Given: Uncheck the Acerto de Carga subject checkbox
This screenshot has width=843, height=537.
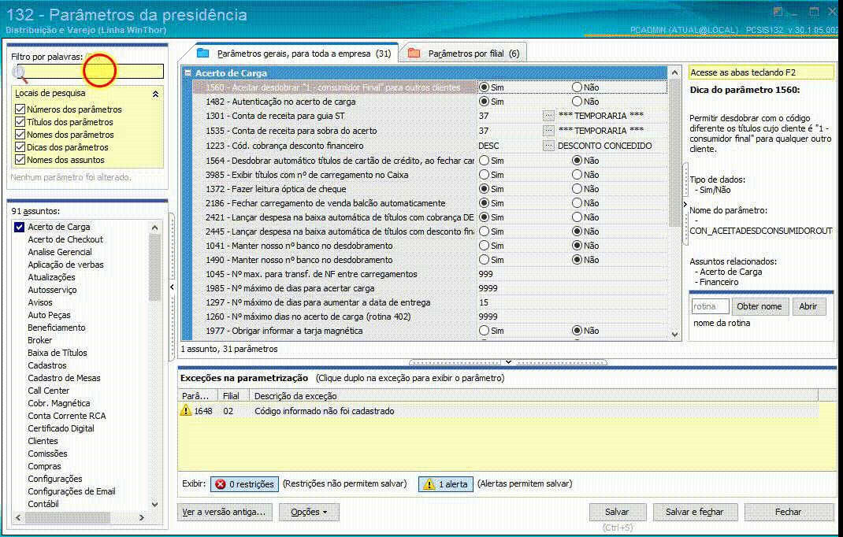Looking at the screenshot, I should (x=20, y=227).
